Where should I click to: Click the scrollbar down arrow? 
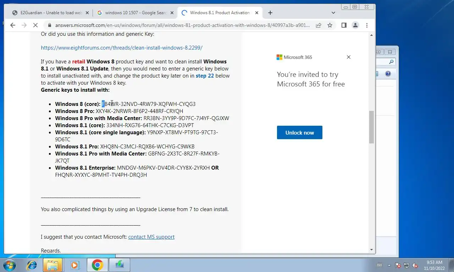[x=372, y=249]
